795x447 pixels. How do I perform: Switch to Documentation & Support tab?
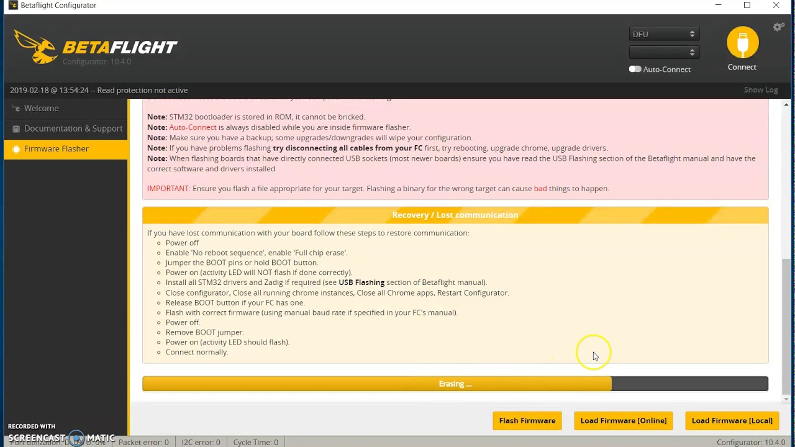(x=66, y=129)
